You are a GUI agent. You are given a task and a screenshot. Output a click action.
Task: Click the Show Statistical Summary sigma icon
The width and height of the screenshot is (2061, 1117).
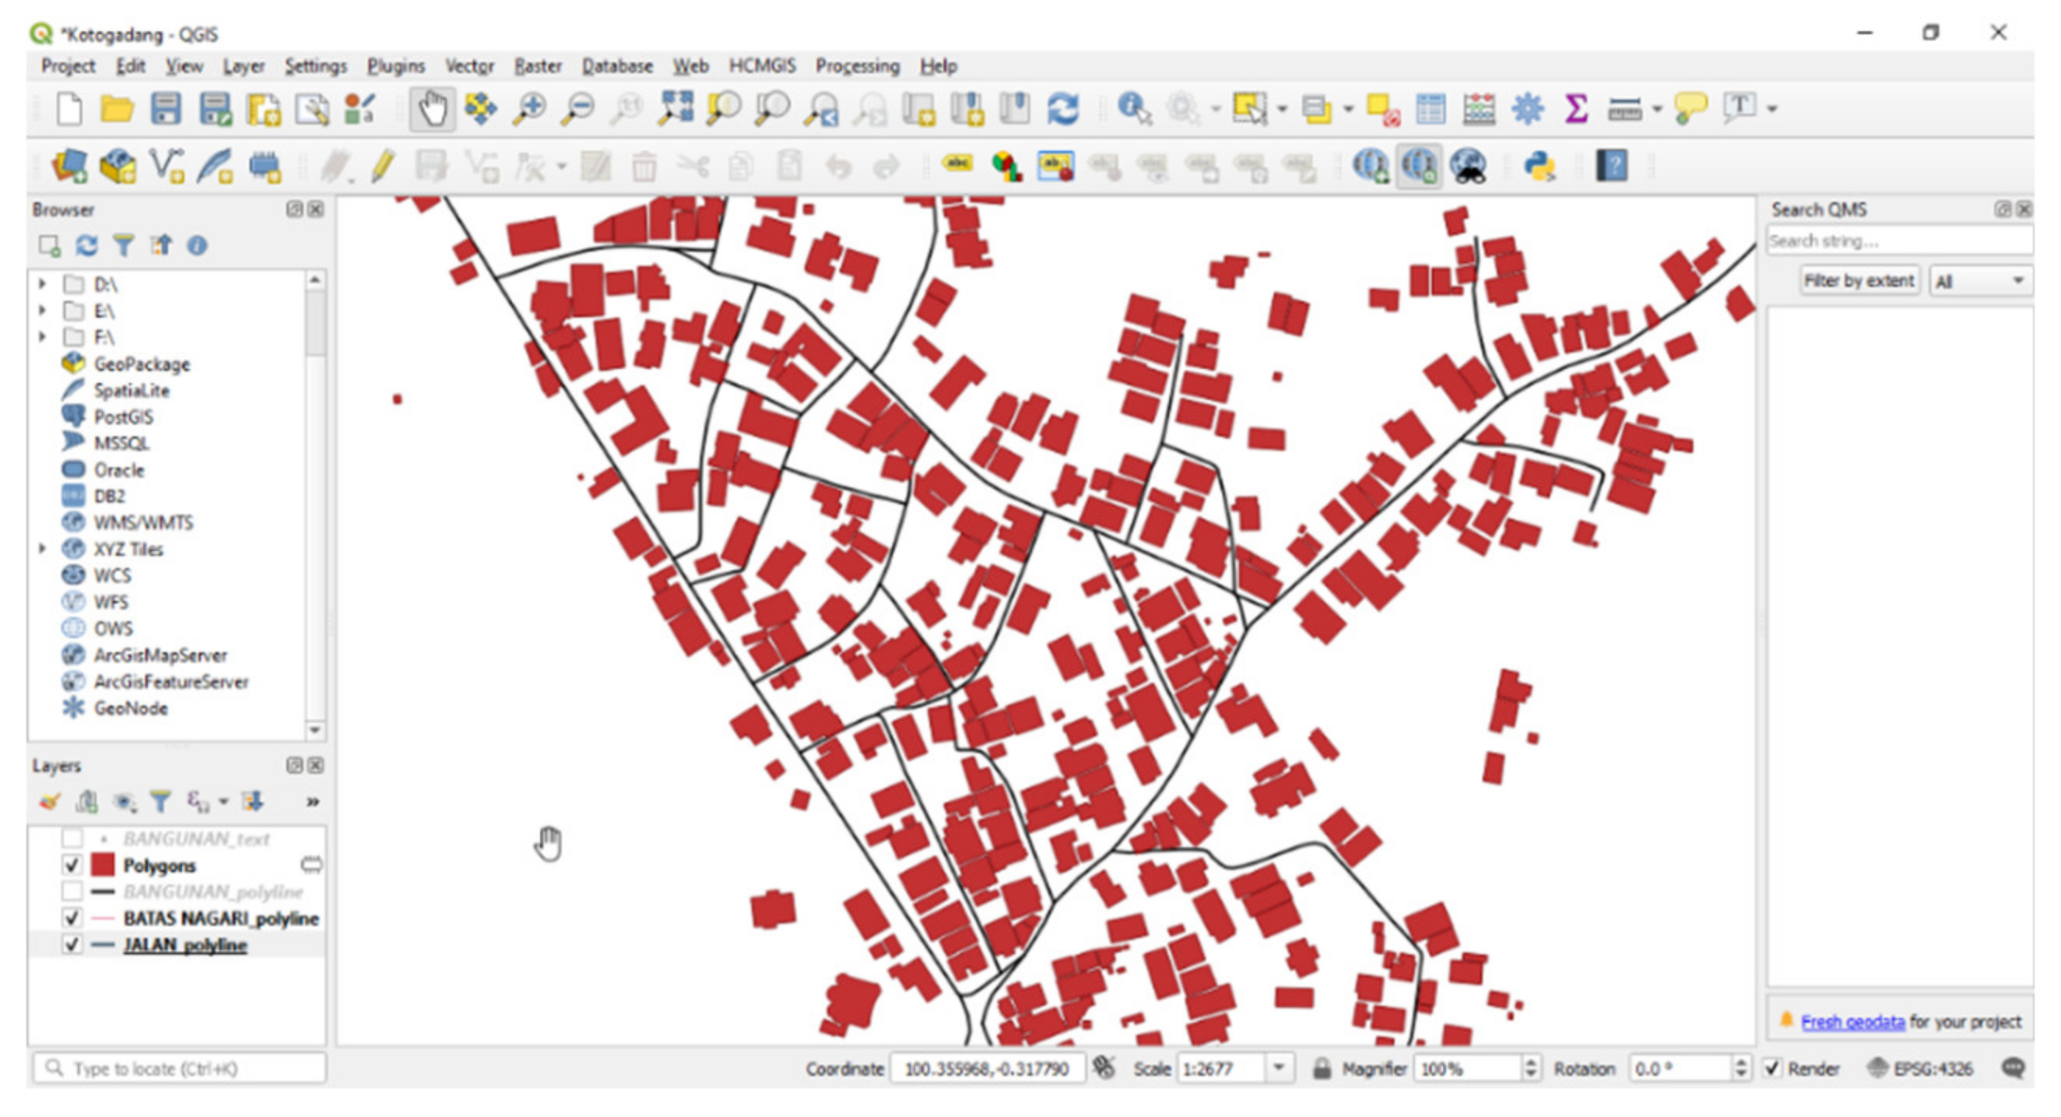[1575, 109]
